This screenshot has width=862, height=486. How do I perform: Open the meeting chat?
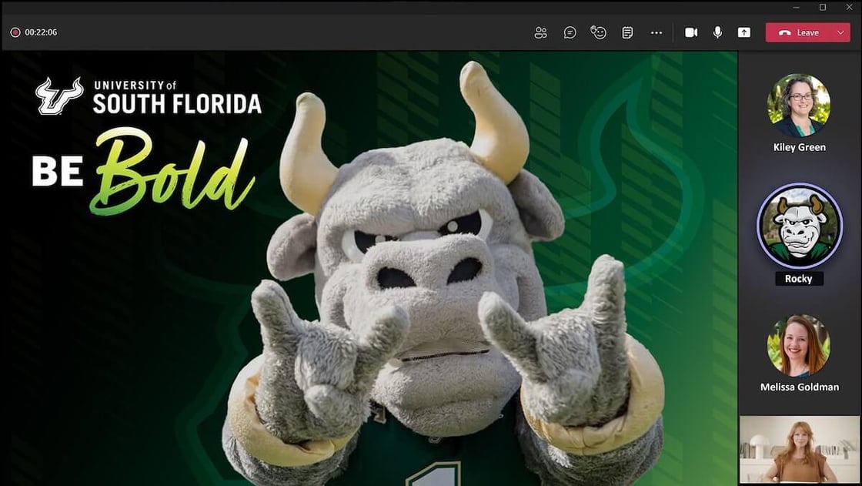tap(570, 32)
